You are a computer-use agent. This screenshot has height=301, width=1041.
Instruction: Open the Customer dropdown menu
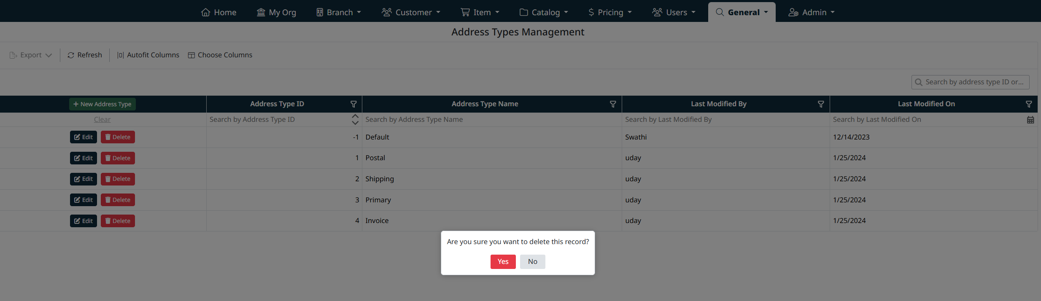point(411,12)
